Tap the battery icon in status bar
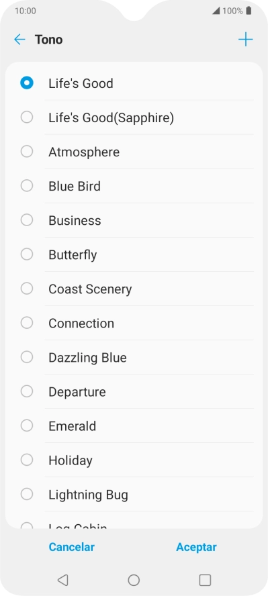Image resolution: width=268 pixels, height=596 pixels. pos(249,11)
